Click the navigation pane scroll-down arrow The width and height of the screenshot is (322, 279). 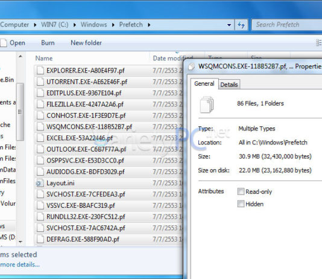coord(21,242)
